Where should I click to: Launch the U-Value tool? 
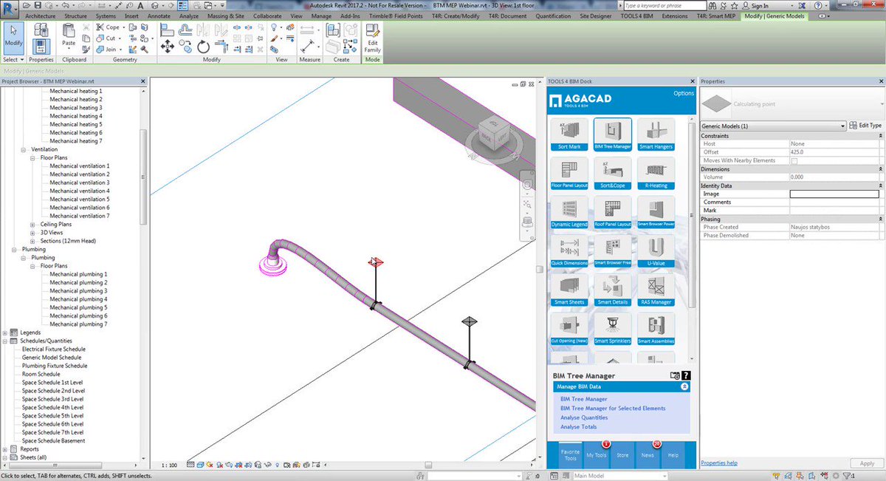(x=656, y=251)
